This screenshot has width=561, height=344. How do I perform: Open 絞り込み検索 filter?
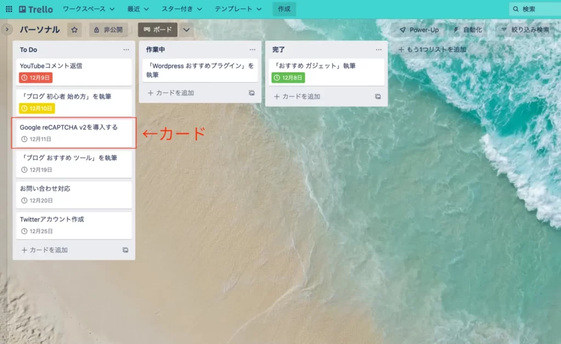(x=525, y=30)
